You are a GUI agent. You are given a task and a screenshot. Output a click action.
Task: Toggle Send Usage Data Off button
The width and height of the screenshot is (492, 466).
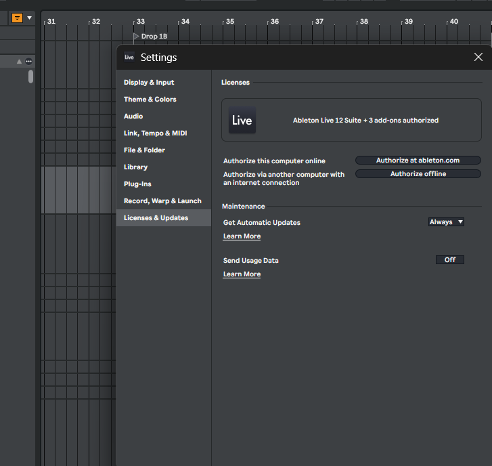click(449, 259)
